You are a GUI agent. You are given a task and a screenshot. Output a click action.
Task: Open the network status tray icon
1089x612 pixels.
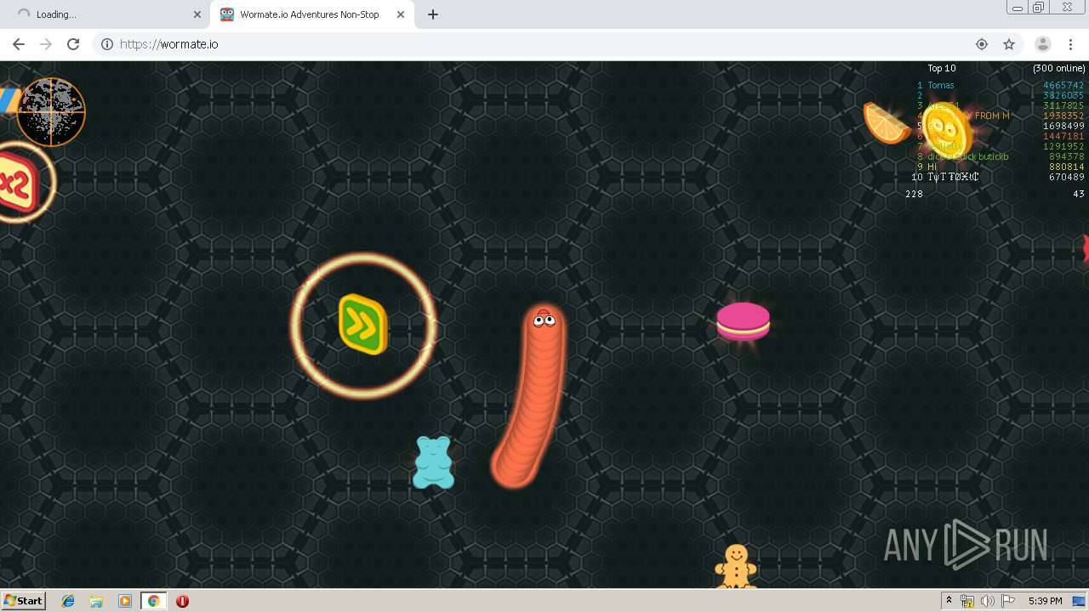967,601
